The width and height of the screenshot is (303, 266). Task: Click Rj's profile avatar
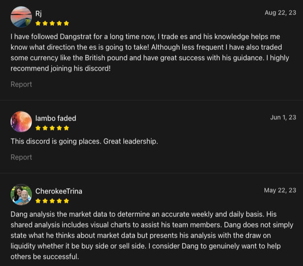pyautogui.click(x=21, y=17)
